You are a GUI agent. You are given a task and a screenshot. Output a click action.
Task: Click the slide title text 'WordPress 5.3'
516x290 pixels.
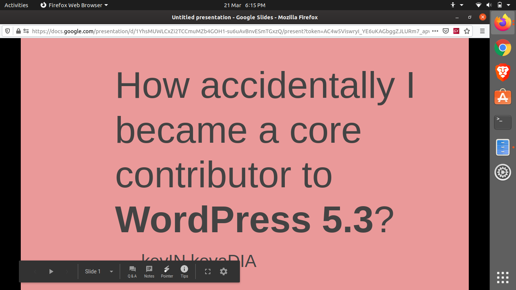(x=244, y=220)
